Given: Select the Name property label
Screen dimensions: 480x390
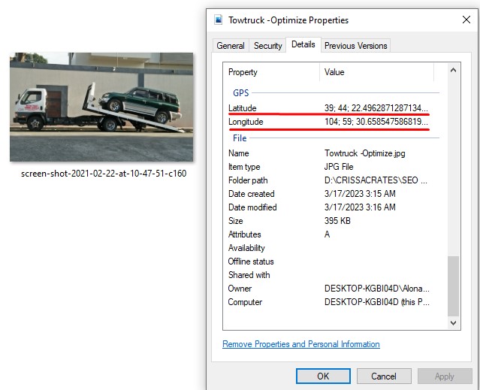Looking at the screenshot, I should pyautogui.click(x=238, y=153).
